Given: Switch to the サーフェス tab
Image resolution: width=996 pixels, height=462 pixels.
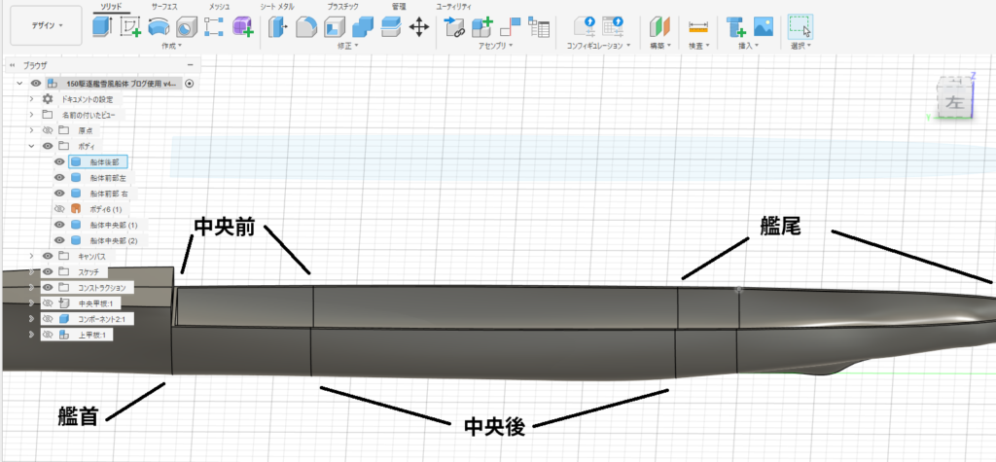Looking at the screenshot, I should tap(163, 6).
